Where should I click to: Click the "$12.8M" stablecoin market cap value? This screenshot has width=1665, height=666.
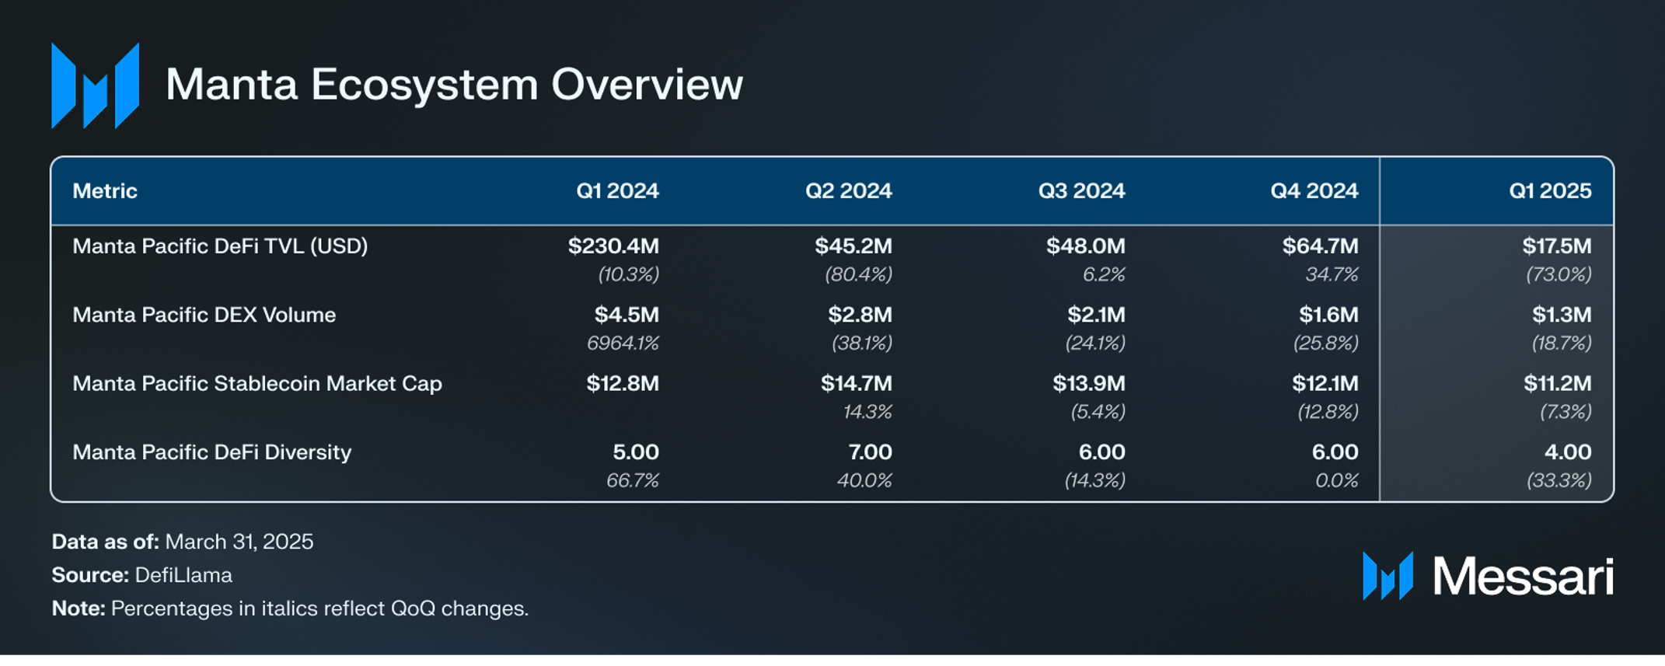(x=623, y=384)
